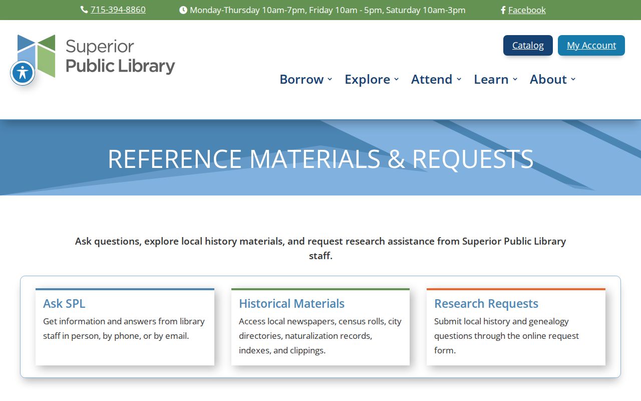The height and width of the screenshot is (401, 641).
Task: Open the Catalog button
Action: [528, 45]
